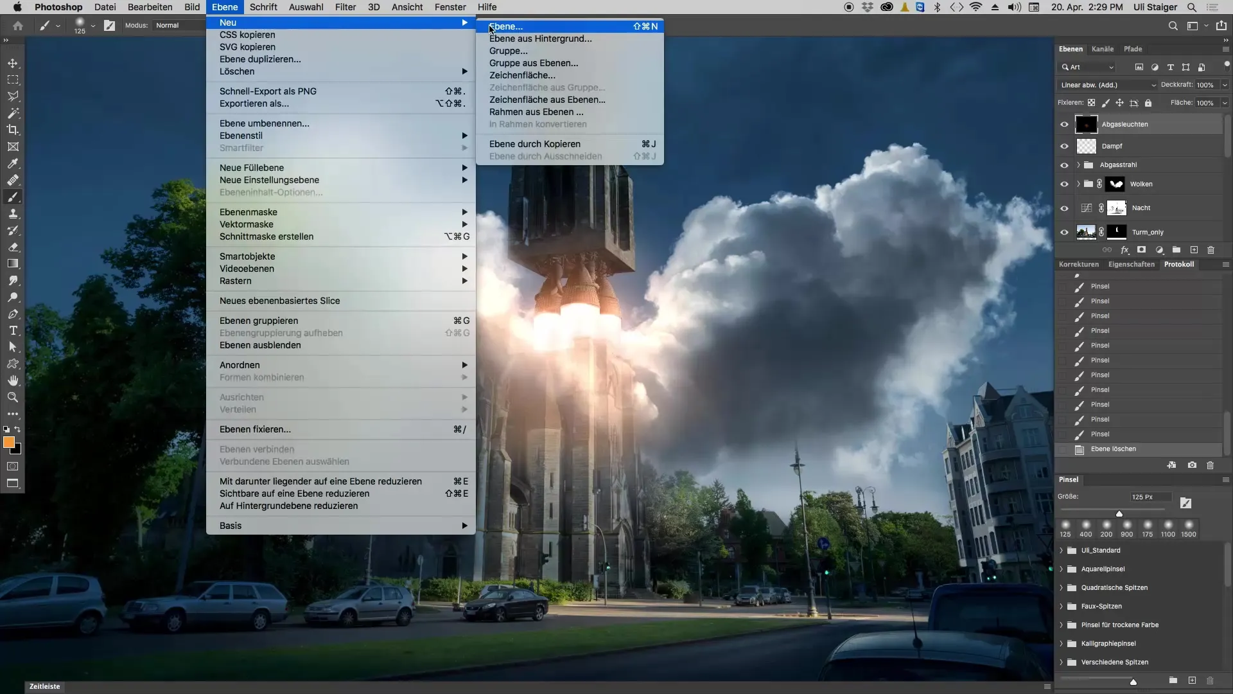1233x694 pixels.
Task: Toggle lock all for layer
Action: [x=1148, y=103]
